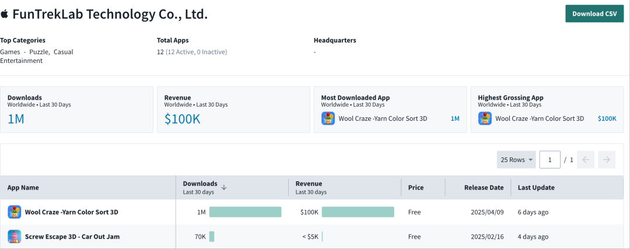This screenshot has height=249, width=630.
Task: Sort by the Last Update column
Action: click(x=536, y=188)
